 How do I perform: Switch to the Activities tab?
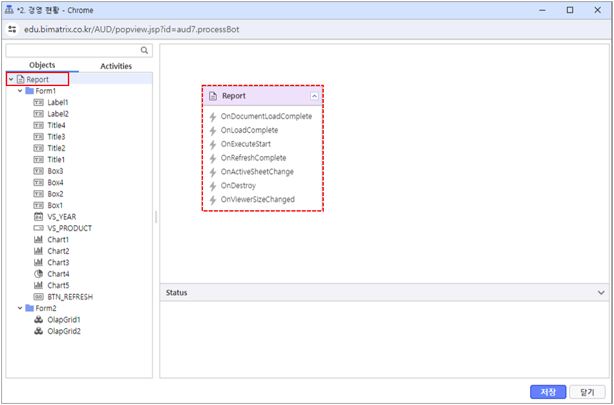tap(116, 66)
